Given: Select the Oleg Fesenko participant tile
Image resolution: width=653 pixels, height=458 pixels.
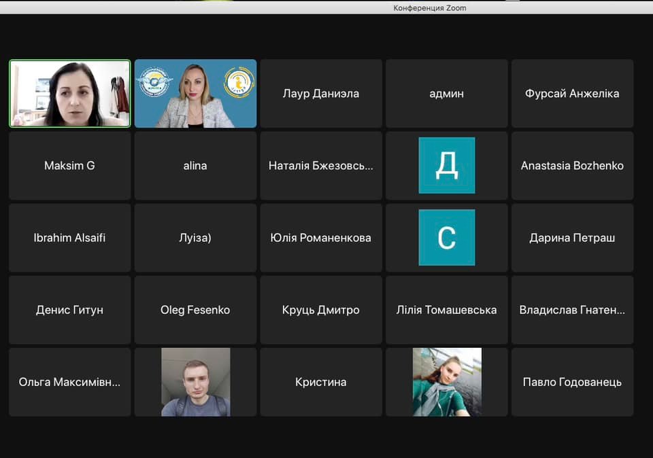Looking at the screenshot, I should pyautogui.click(x=195, y=310).
